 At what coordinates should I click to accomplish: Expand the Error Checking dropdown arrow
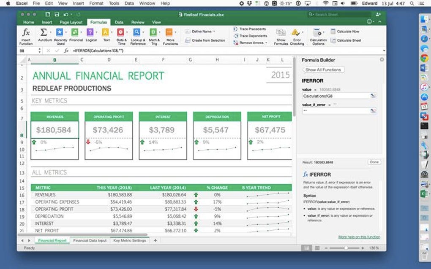click(303, 32)
